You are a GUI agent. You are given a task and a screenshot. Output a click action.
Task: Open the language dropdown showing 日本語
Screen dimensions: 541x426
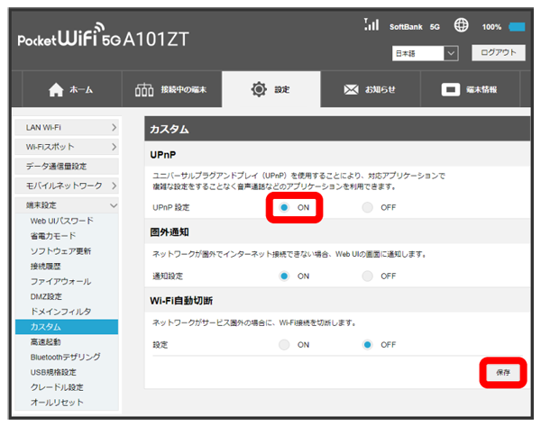coord(426,54)
